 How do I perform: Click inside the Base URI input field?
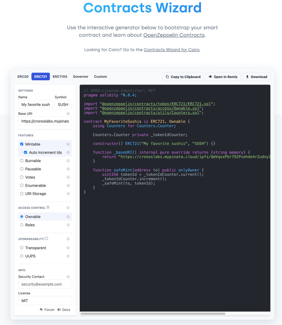pyautogui.click(x=45, y=121)
